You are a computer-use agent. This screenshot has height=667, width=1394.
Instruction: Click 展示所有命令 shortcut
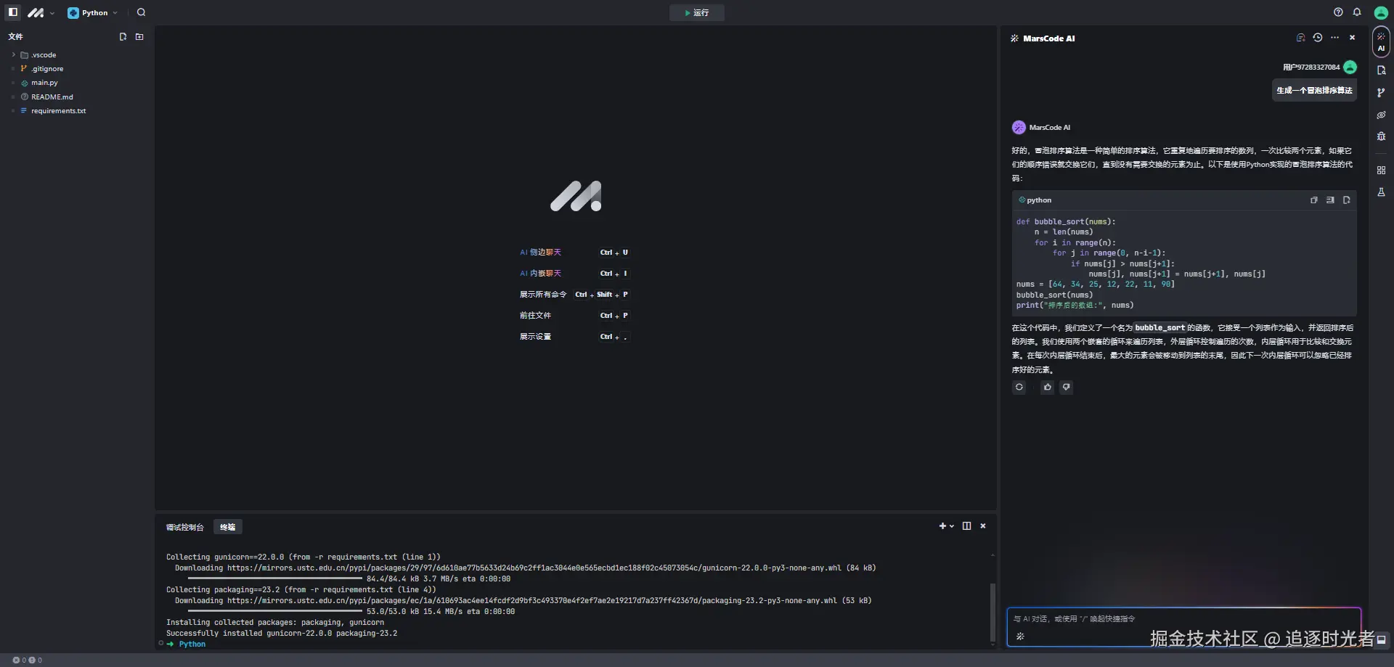(543, 295)
